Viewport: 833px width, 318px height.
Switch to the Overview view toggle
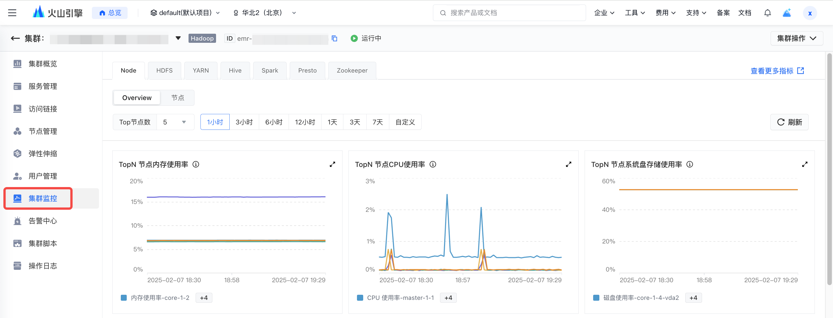tap(137, 97)
